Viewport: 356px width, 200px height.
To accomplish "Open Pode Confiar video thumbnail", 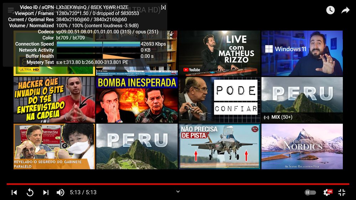I will point(219,100).
